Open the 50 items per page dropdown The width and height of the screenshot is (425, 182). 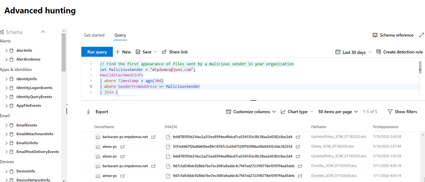point(337,112)
